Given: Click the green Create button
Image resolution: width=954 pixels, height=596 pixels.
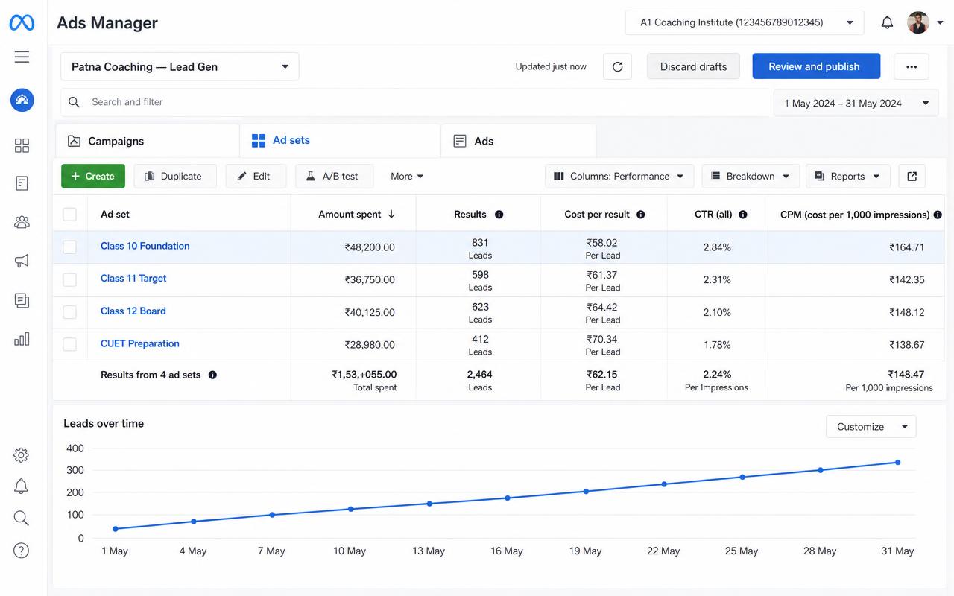Looking at the screenshot, I should click(93, 177).
